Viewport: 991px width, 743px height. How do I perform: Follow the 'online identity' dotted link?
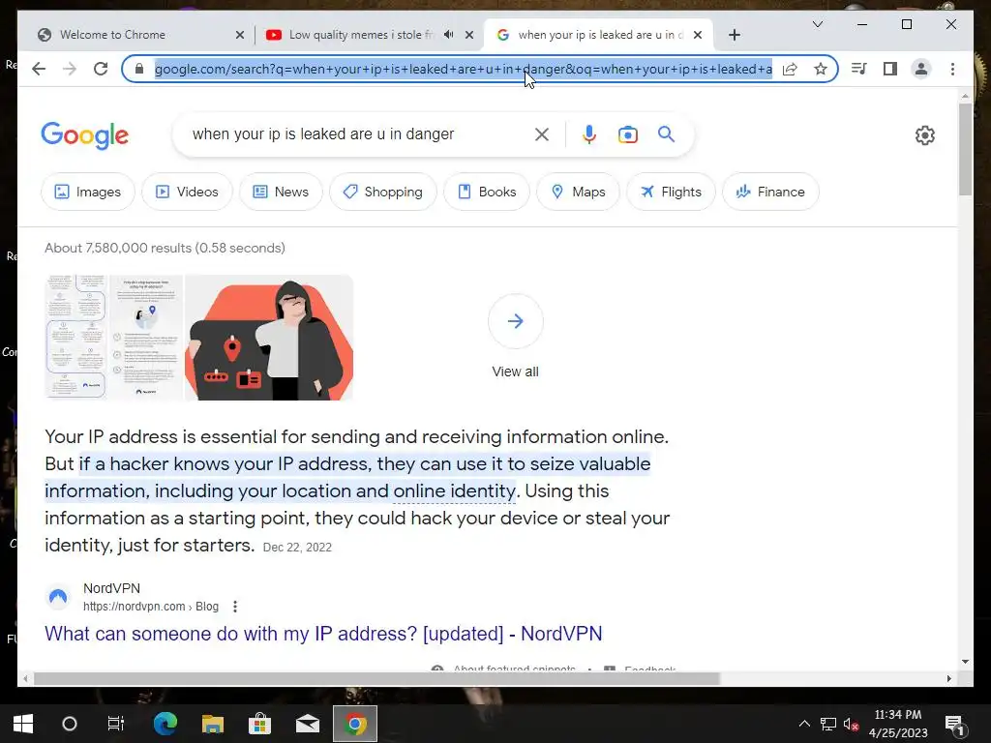pyautogui.click(x=455, y=490)
